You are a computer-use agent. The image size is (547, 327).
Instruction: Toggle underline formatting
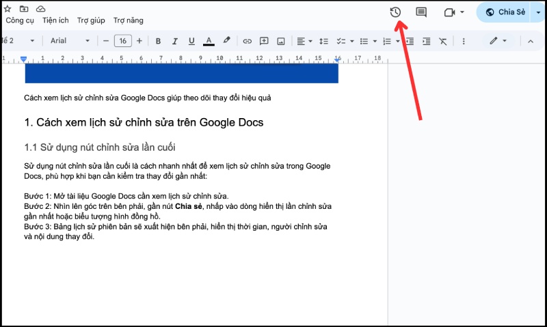click(191, 41)
